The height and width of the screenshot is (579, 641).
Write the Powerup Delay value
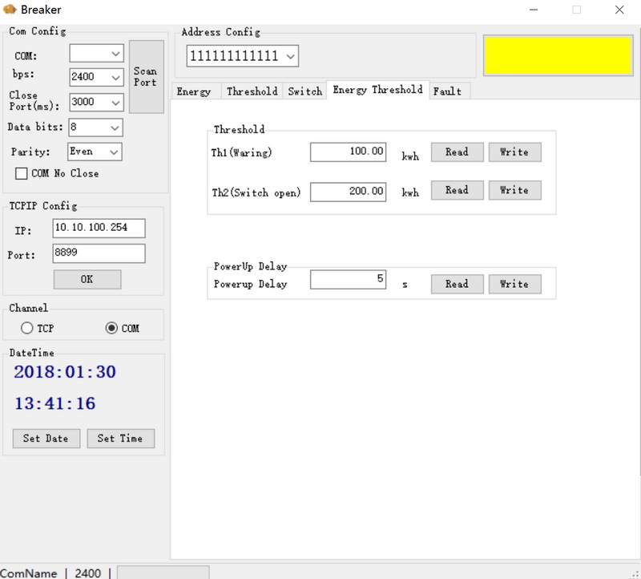pyautogui.click(x=514, y=284)
